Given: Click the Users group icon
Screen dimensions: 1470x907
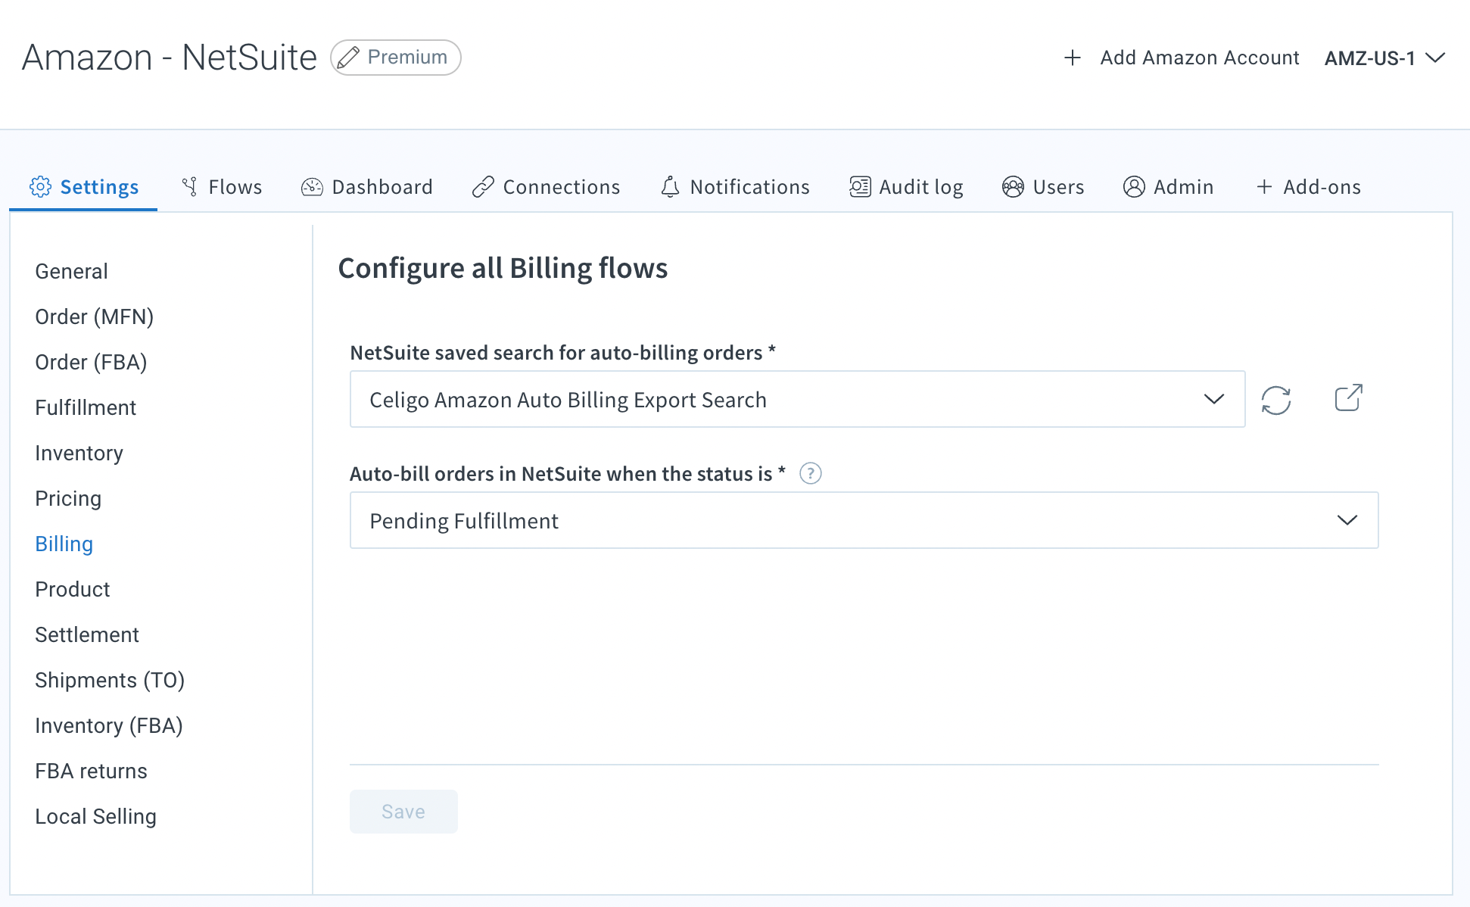Looking at the screenshot, I should pos(1013,187).
